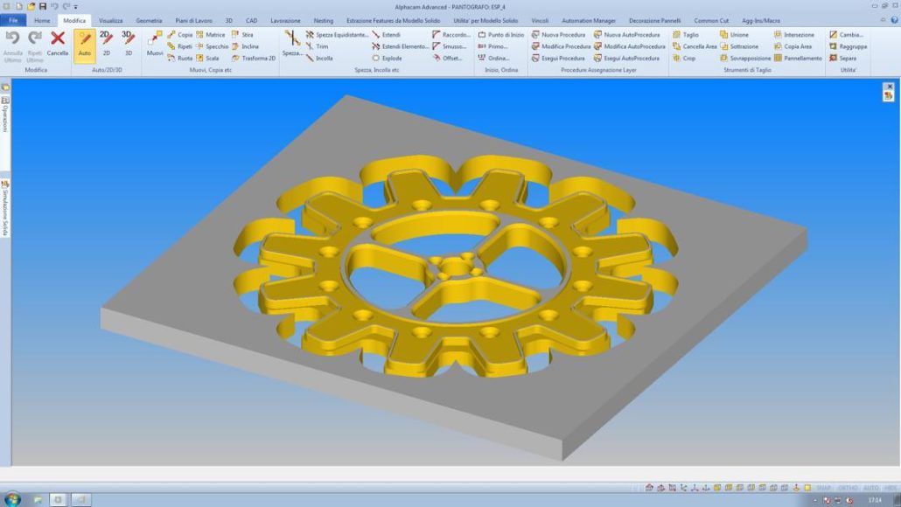The width and height of the screenshot is (901, 507).
Task: Open the File Explorer taskbar icon
Action: click(x=38, y=500)
